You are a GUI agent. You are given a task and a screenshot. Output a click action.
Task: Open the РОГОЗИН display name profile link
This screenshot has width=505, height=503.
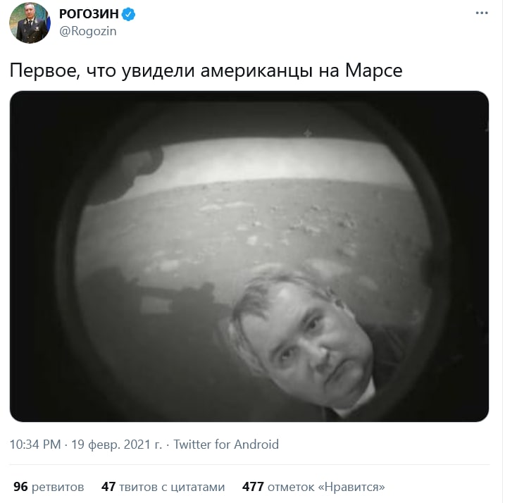(89, 14)
